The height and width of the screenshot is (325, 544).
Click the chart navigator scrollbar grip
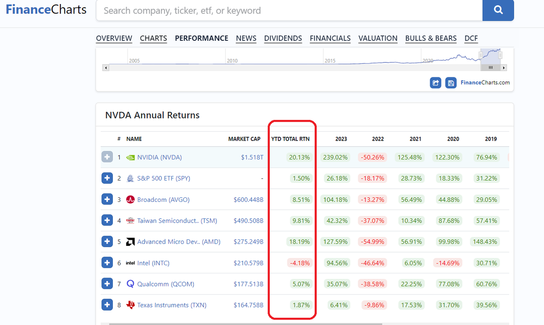491,68
